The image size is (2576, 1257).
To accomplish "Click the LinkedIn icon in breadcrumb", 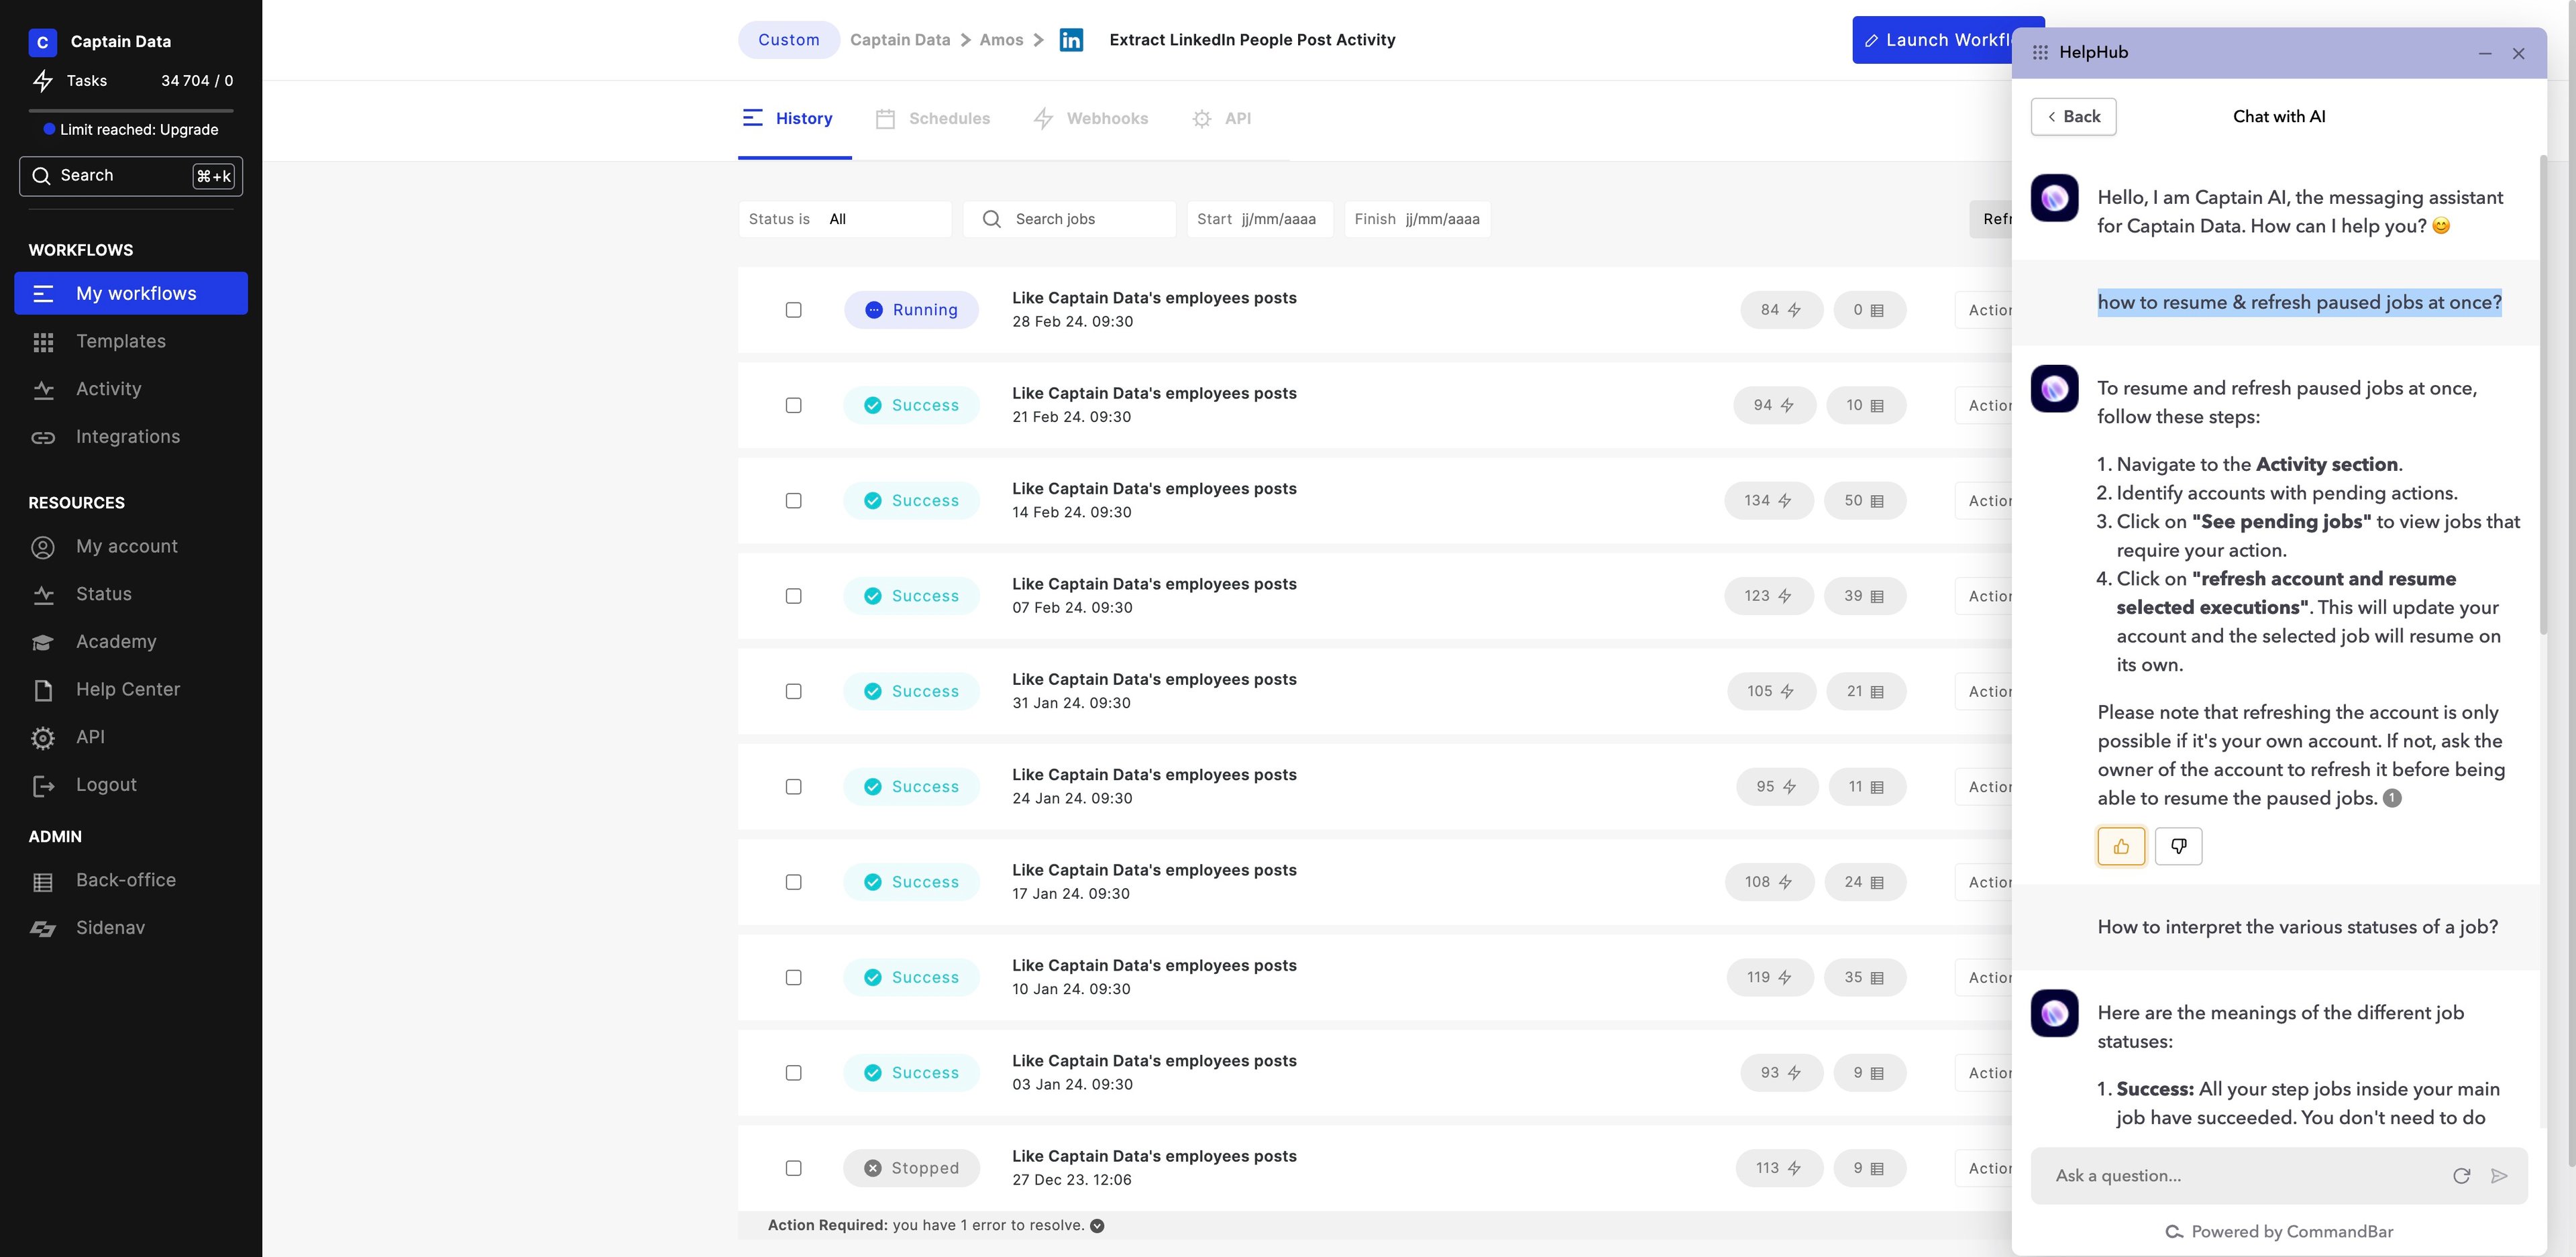I will pyautogui.click(x=1071, y=40).
